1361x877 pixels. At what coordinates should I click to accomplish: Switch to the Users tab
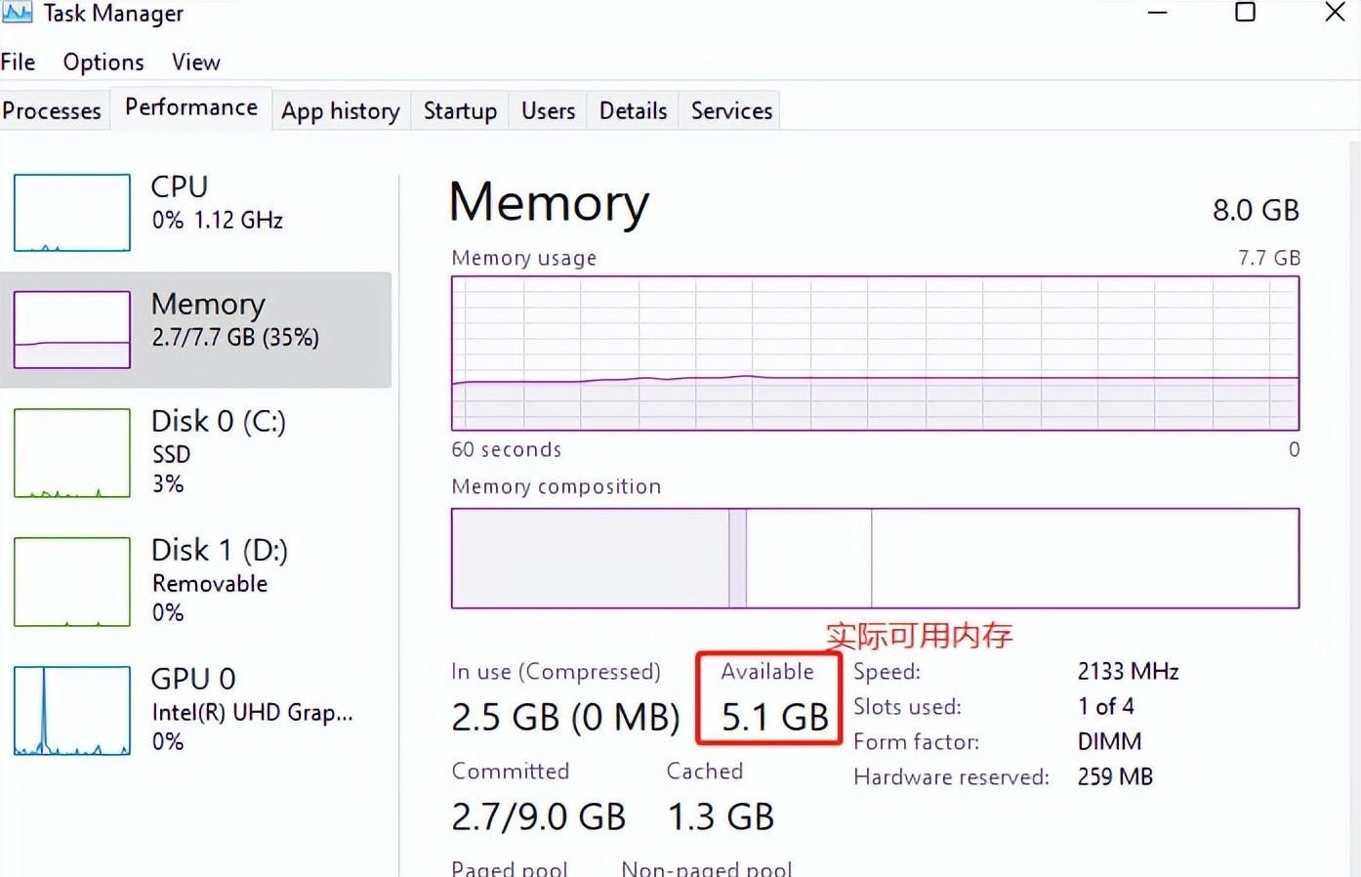pos(548,111)
